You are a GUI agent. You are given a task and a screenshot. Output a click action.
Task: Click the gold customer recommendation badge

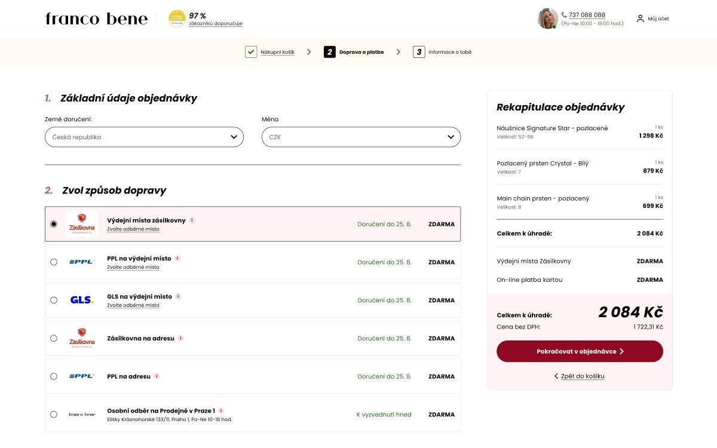tap(177, 19)
